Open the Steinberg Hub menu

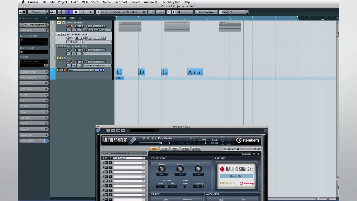(x=171, y=2)
